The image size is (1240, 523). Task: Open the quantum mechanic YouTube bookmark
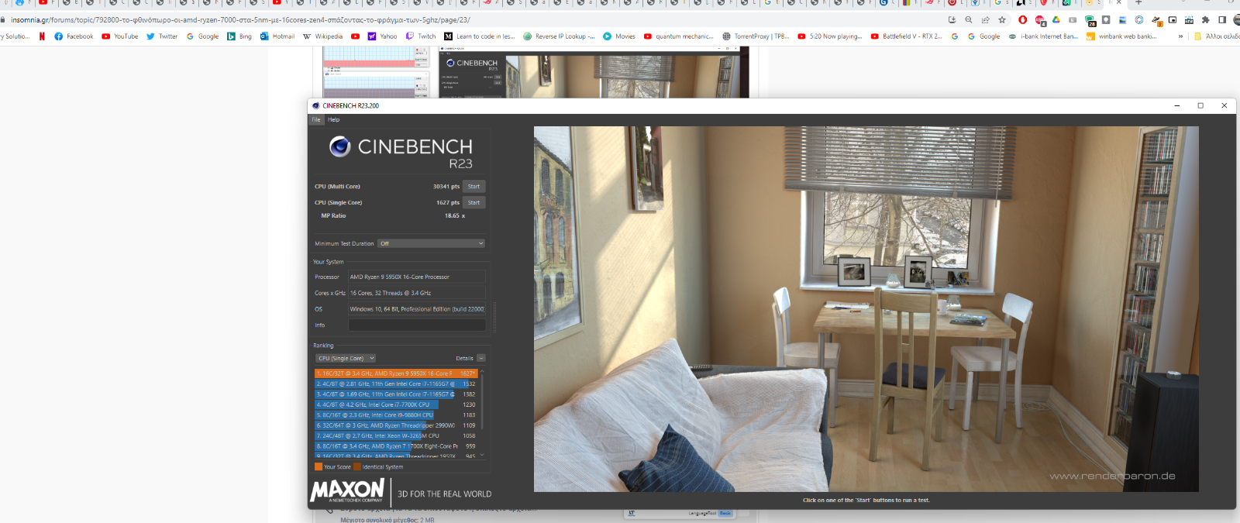click(679, 36)
